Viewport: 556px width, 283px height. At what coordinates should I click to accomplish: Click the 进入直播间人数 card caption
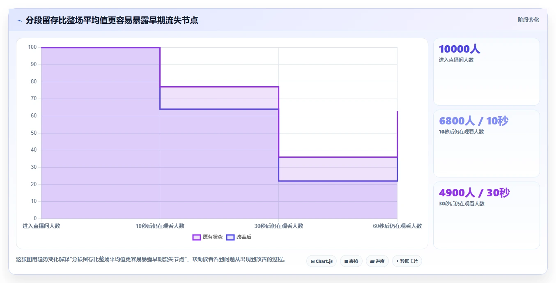pyautogui.click(x=456, y=60)
